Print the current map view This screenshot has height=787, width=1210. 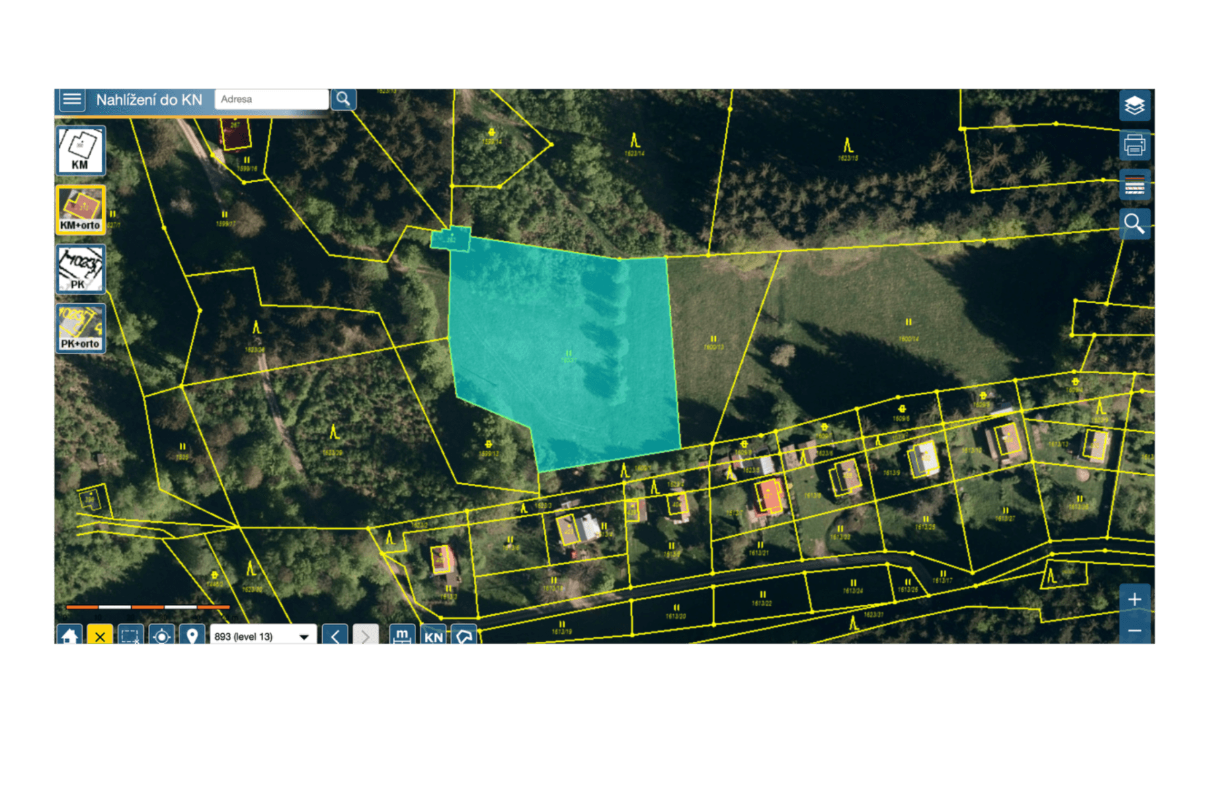(1134, 144)
